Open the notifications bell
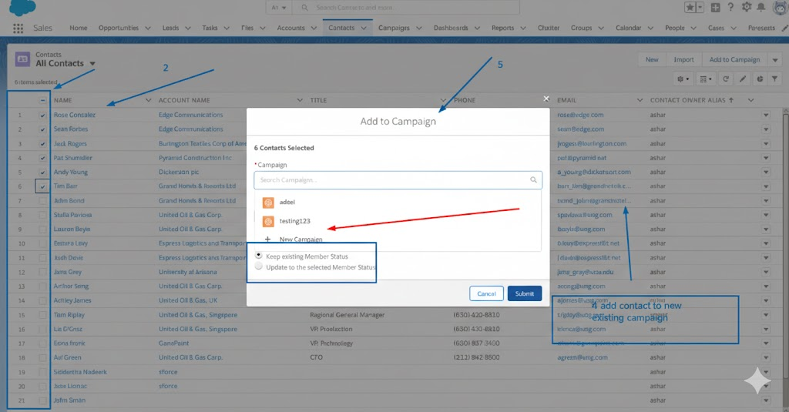 tap(761, 8)
